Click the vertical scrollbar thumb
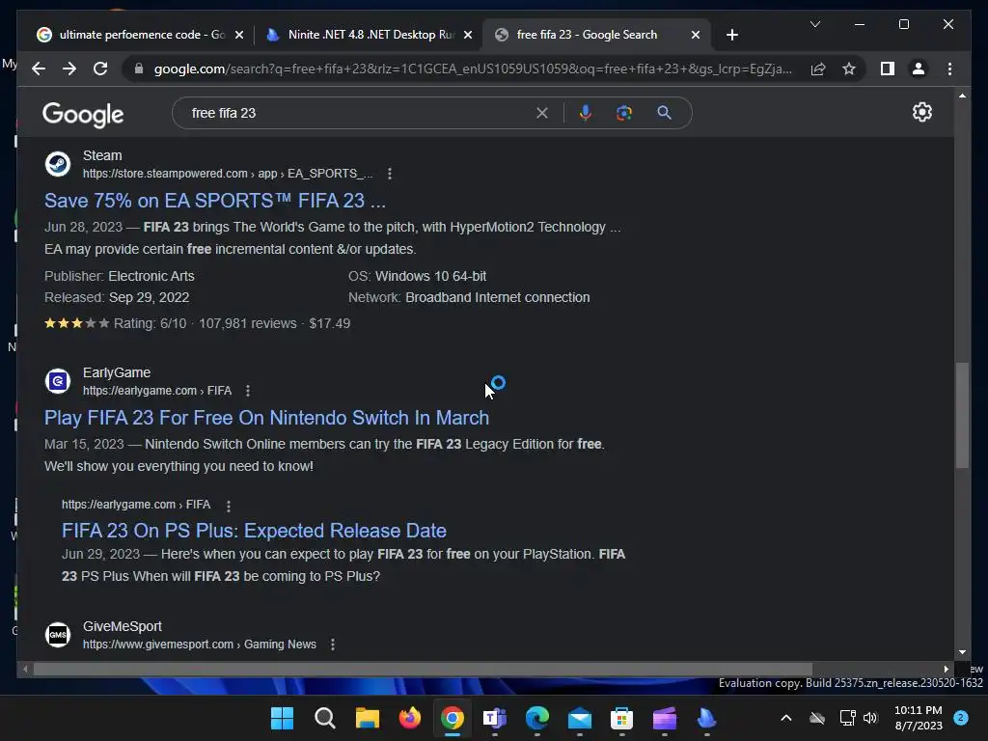Image resolution: width=988 pixels, height=741 pixels. (x=962, y=415)
